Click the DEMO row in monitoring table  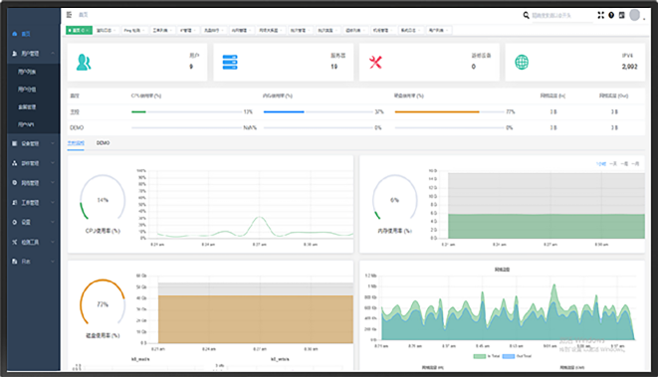pyautogui.click(x=355, y=127)
